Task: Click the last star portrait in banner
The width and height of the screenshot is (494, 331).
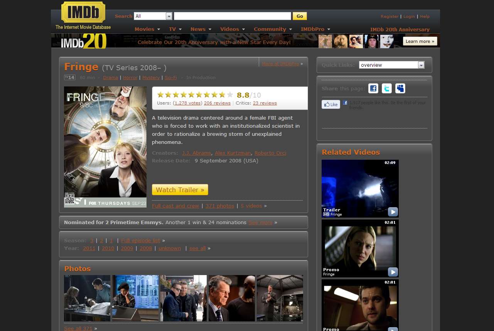Action: tap(387, 41)
